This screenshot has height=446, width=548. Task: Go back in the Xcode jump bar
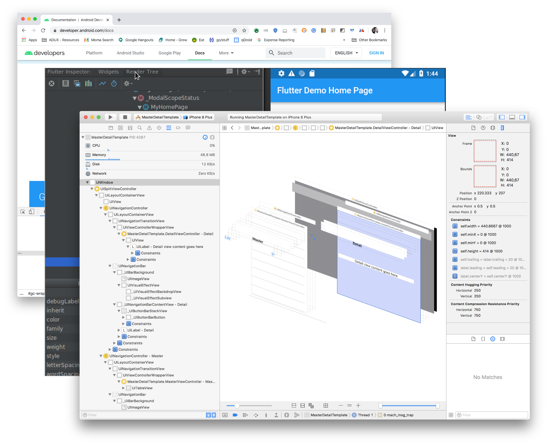232,128
